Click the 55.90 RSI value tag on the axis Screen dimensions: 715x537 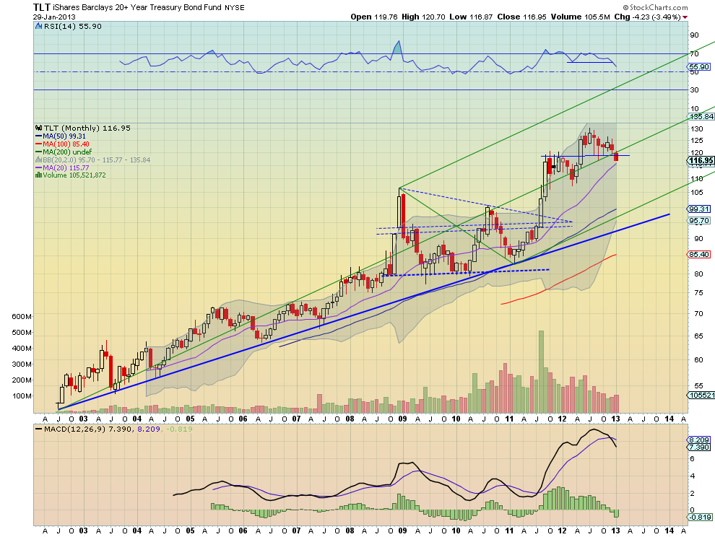tap(699, 66)
